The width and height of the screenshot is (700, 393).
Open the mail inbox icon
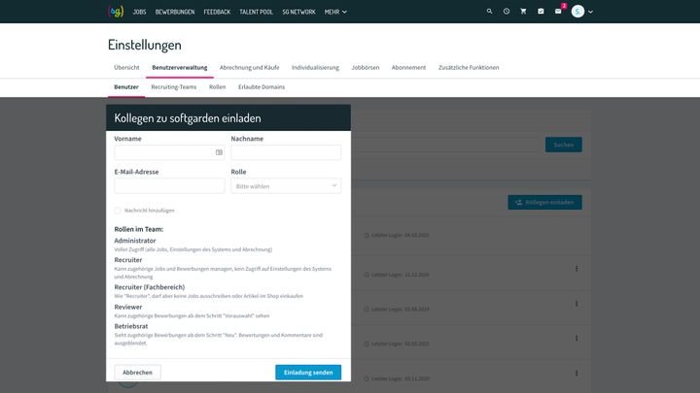click(558, 12)
